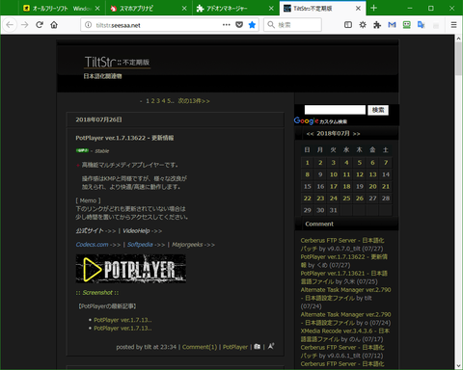463x370 pixels.
Task: Click the folder icon in post footer
Action: [257, 347]
